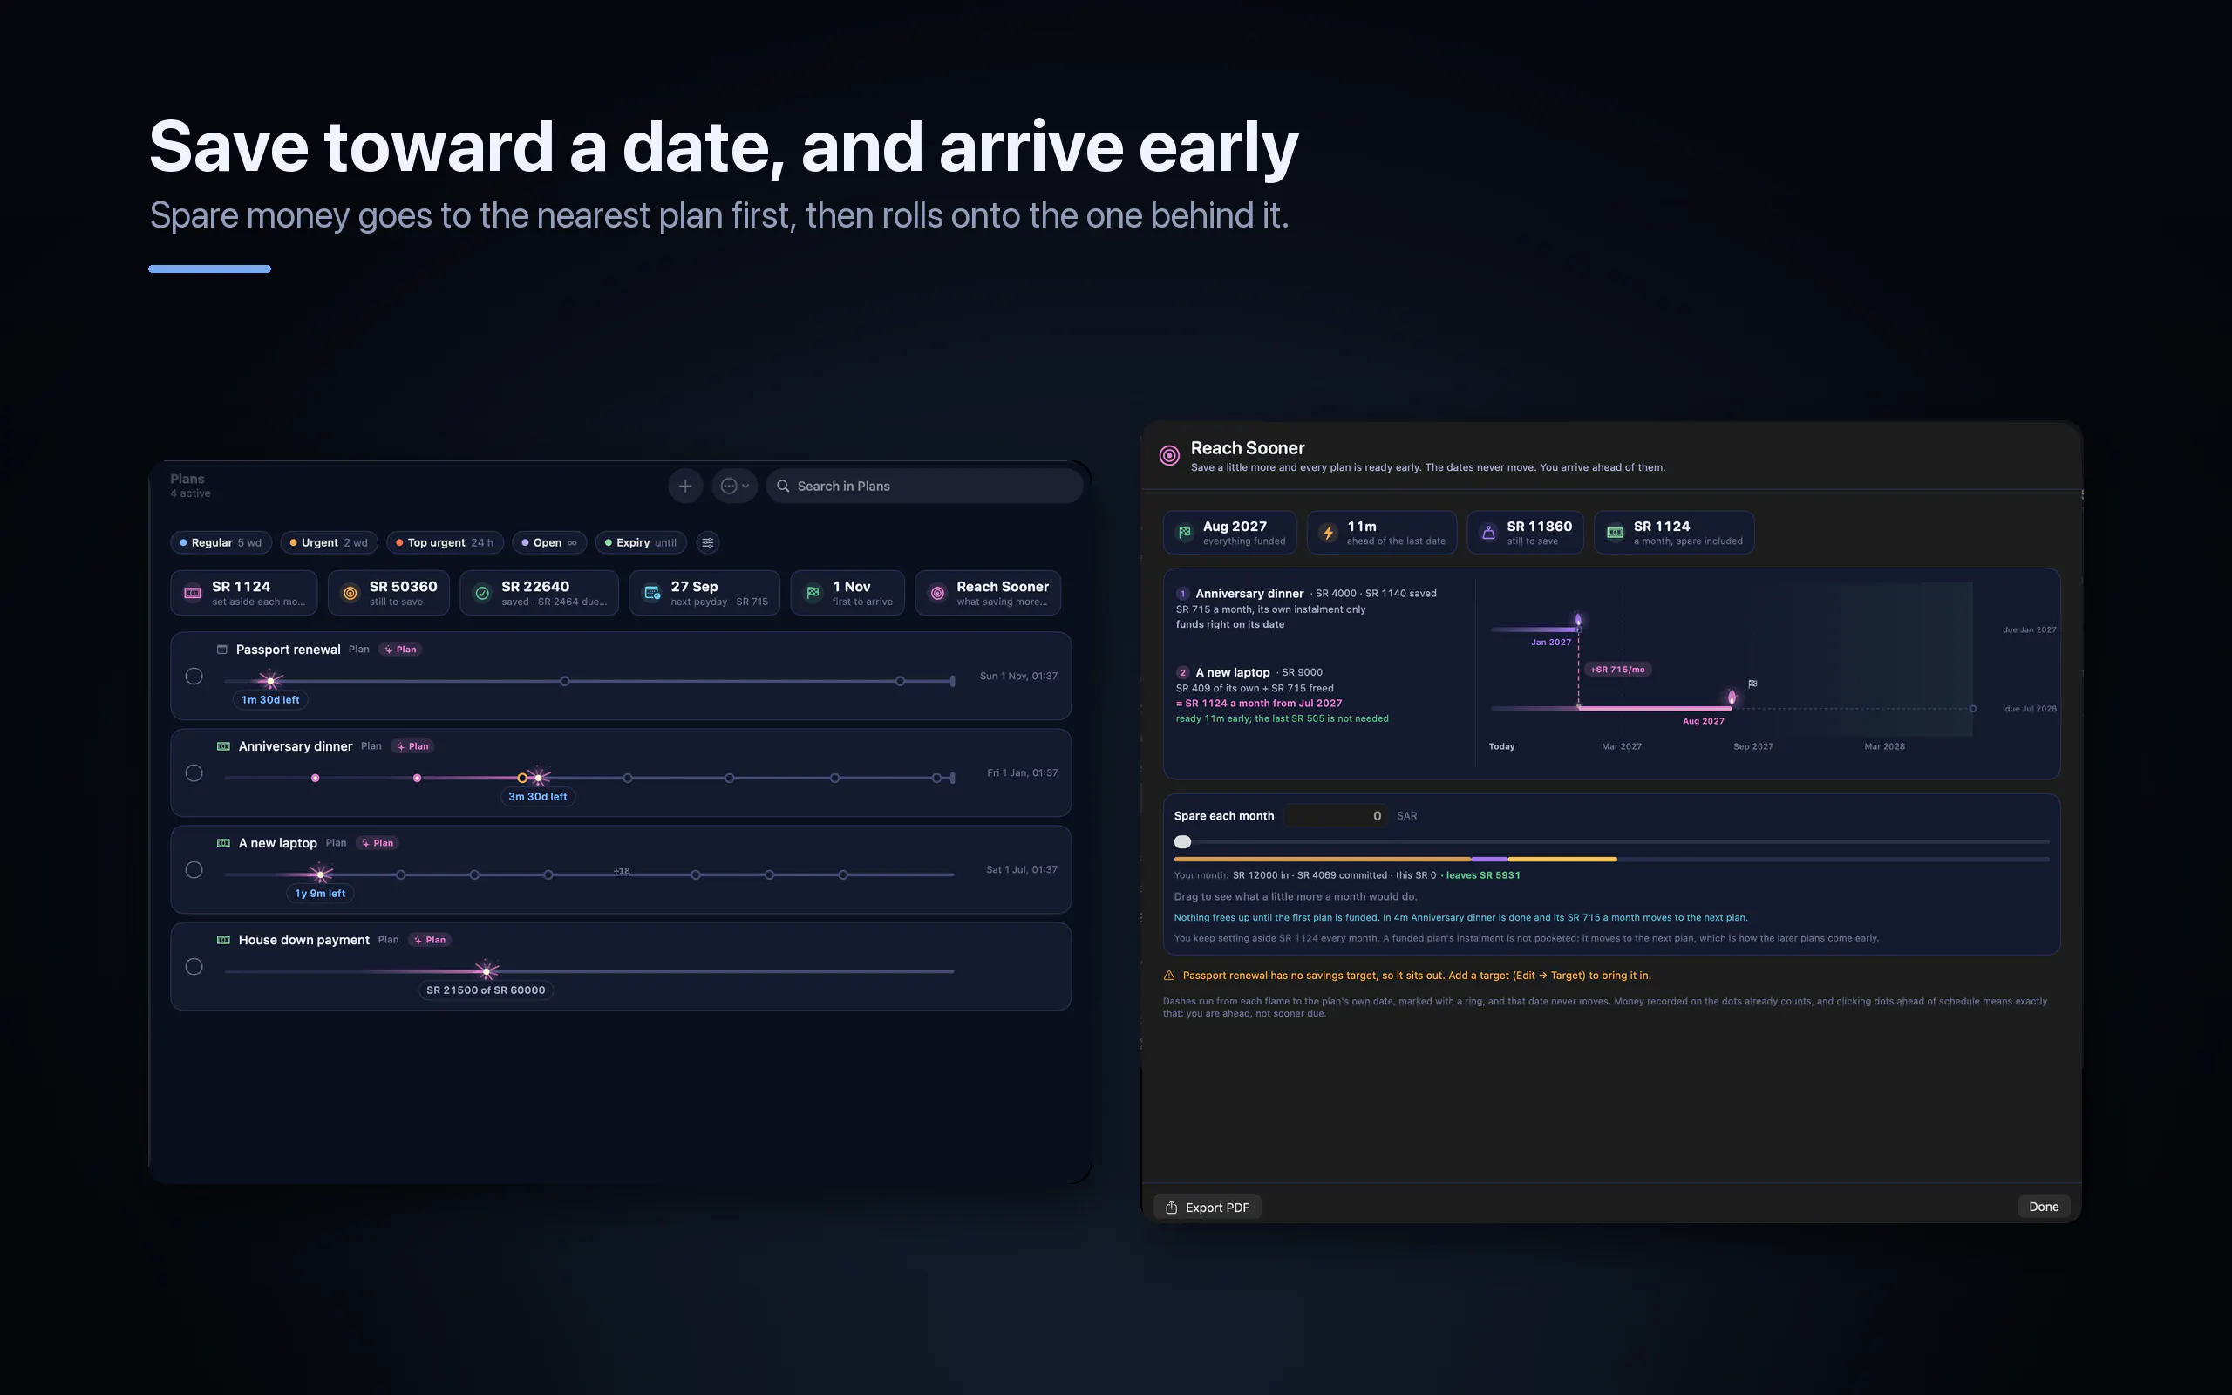This screenshot has height=1395, width=2232.
Task: Click the weight icon on SR 11860 card
Action: point(1488,533)
